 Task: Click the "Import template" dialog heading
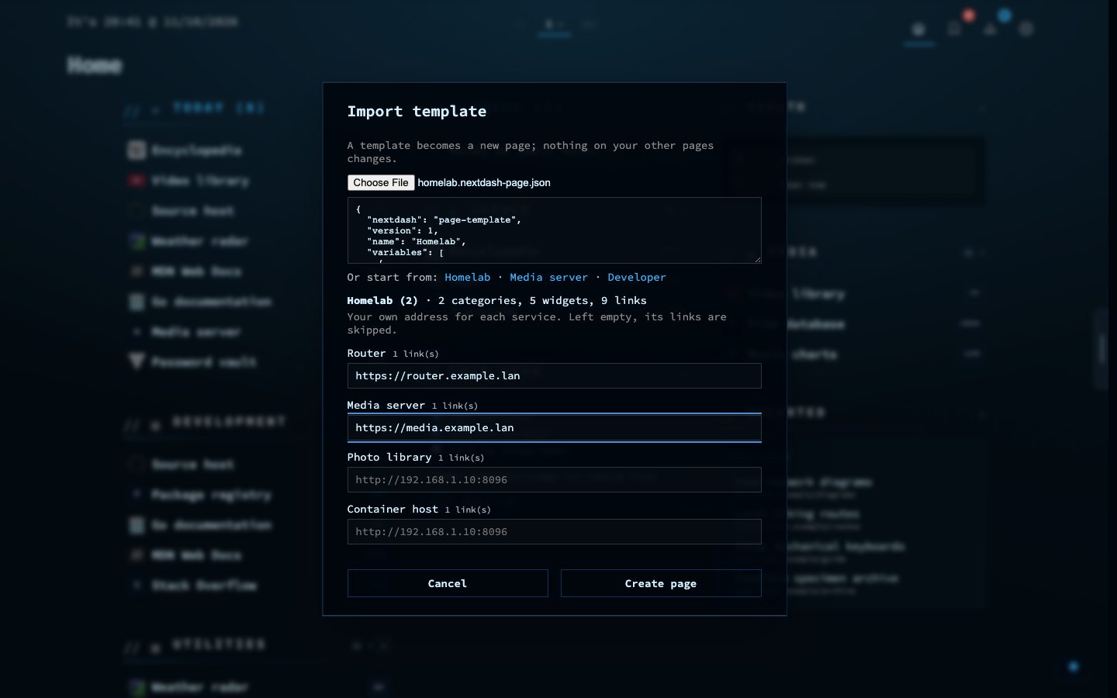[x=417, y=111]
